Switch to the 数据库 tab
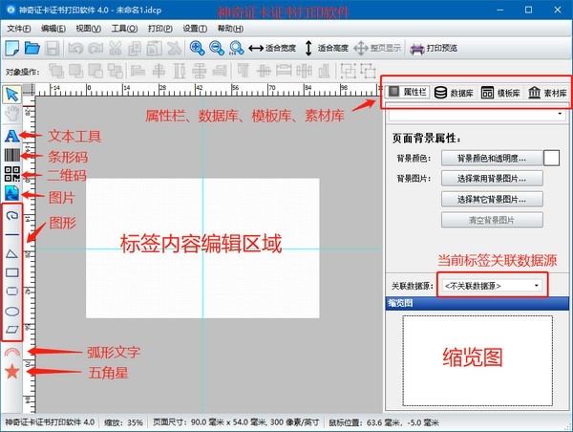This screenshot has height=432, width=573. coord(454,93)
